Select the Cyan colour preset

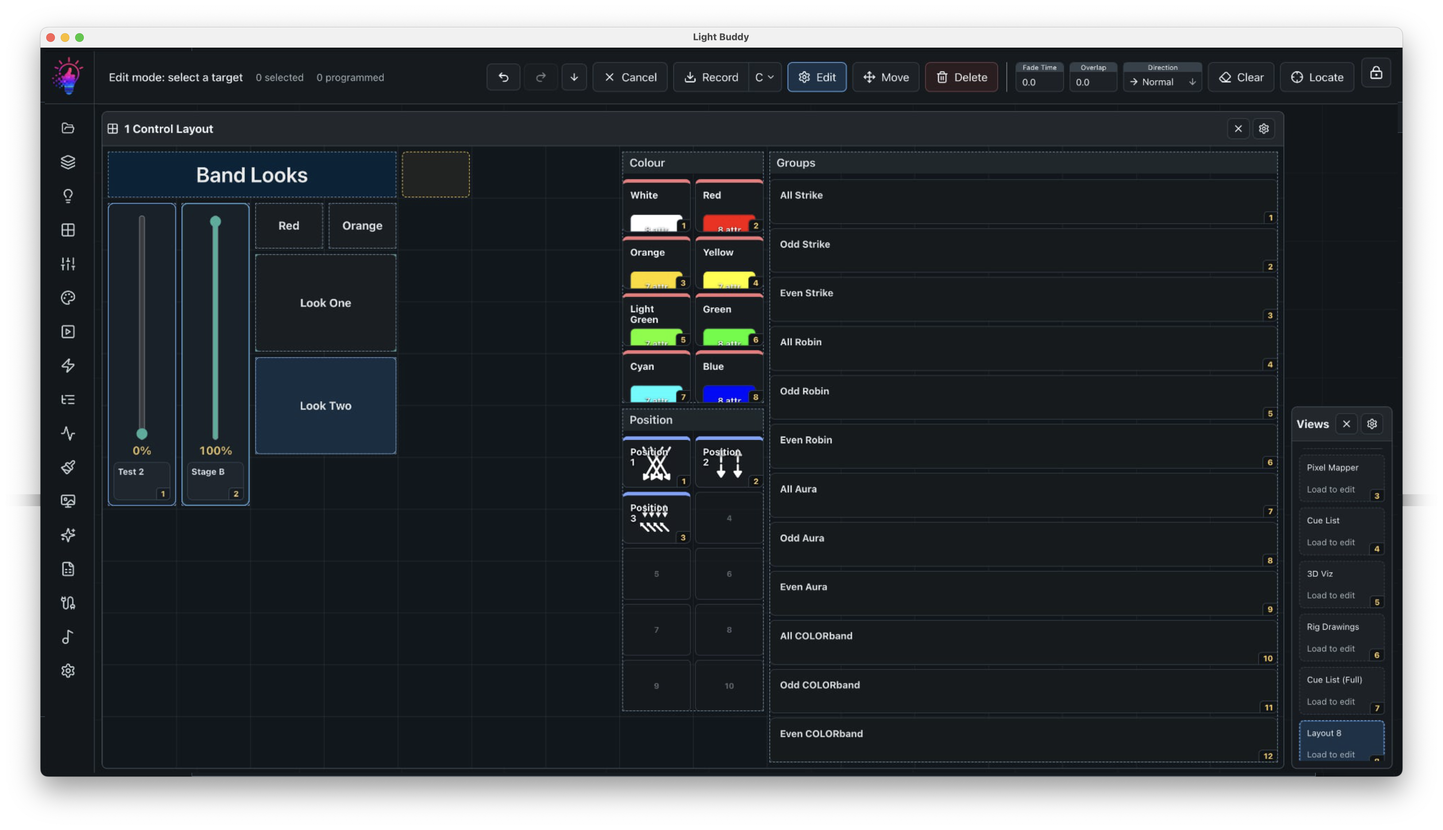coord(656,377)
